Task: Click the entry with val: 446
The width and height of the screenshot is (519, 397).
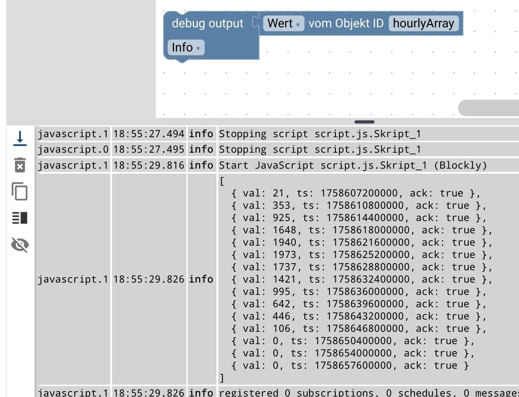Action: point(359,316)
